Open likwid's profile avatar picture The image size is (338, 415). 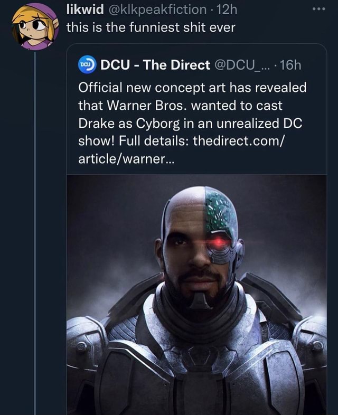35,26
